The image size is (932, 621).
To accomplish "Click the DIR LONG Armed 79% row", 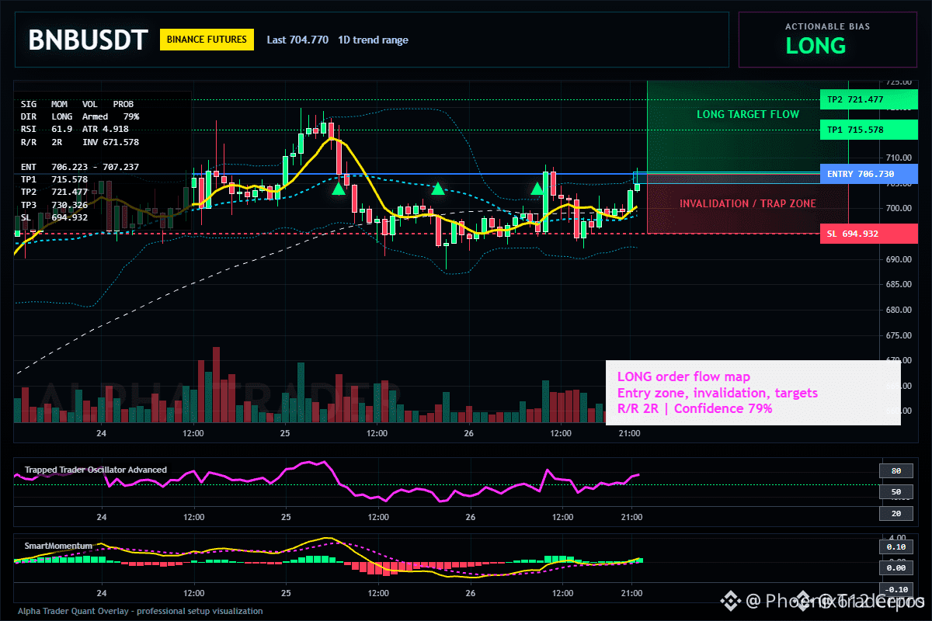I will tap(80, 116).
